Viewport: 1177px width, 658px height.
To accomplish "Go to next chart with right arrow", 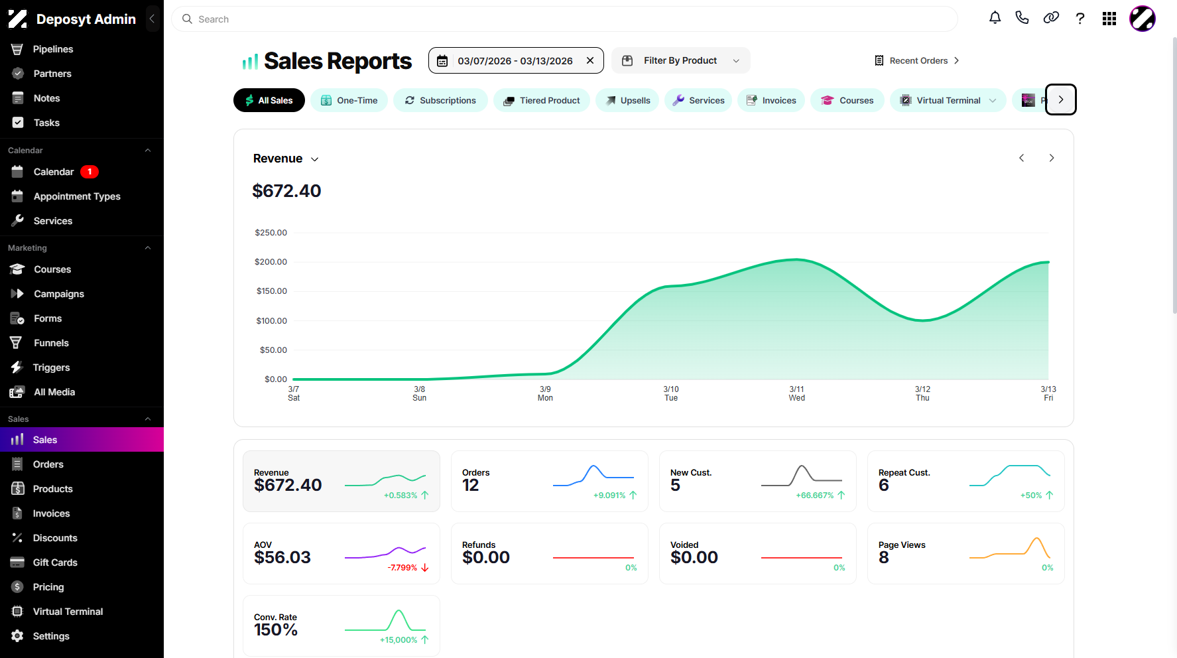I will 1051,158.
